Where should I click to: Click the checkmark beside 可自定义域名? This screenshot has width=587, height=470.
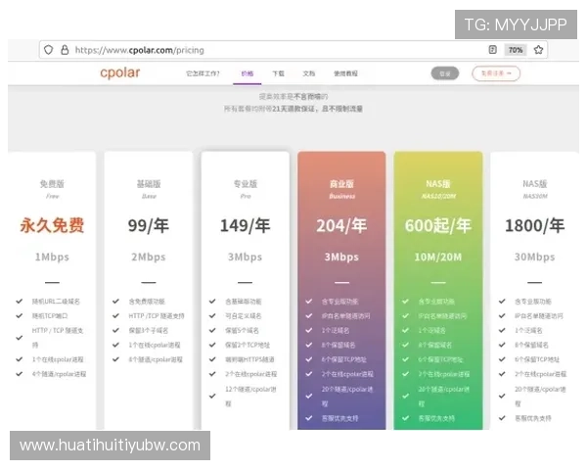click(x=212, y=315)
